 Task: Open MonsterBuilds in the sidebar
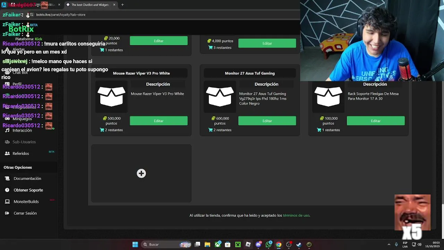[x=26, y=202]
